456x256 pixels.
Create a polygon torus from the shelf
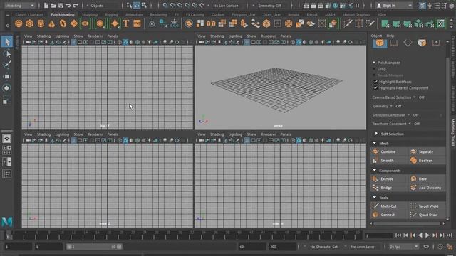point(63,23)
